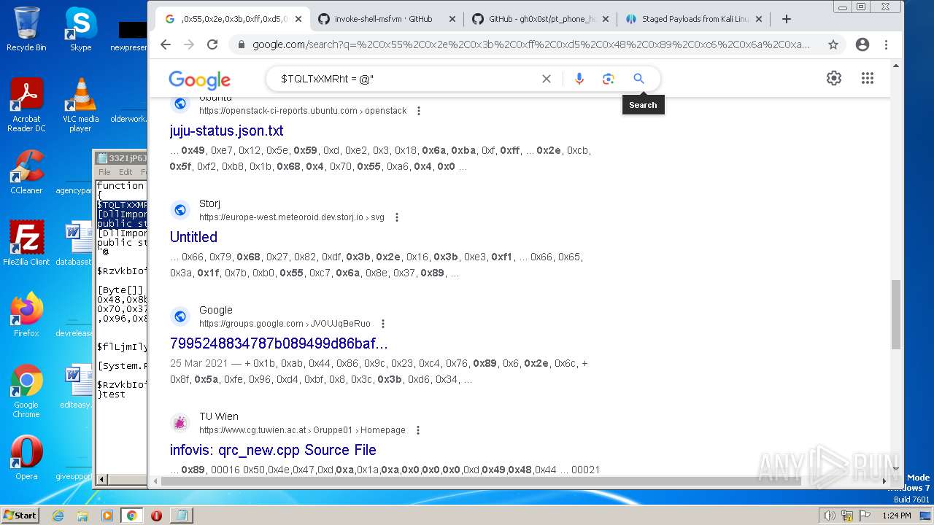934x525 pixels.
Task: Click the Notepad taskbar button
Action: [x=181, y=515]
